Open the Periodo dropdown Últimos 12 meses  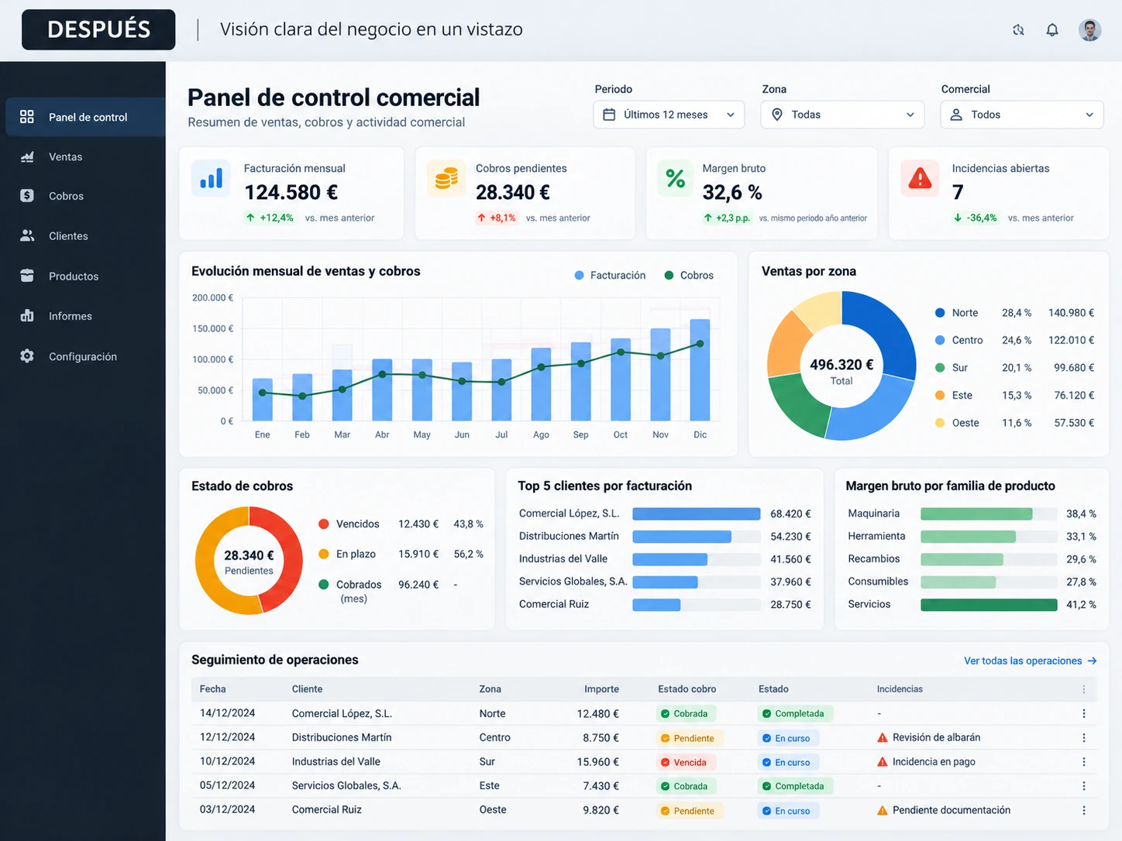click(669, 115)
